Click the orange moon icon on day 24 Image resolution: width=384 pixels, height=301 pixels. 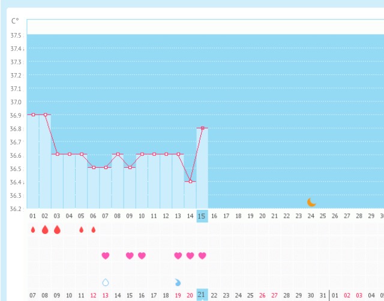tap(311, 203)
